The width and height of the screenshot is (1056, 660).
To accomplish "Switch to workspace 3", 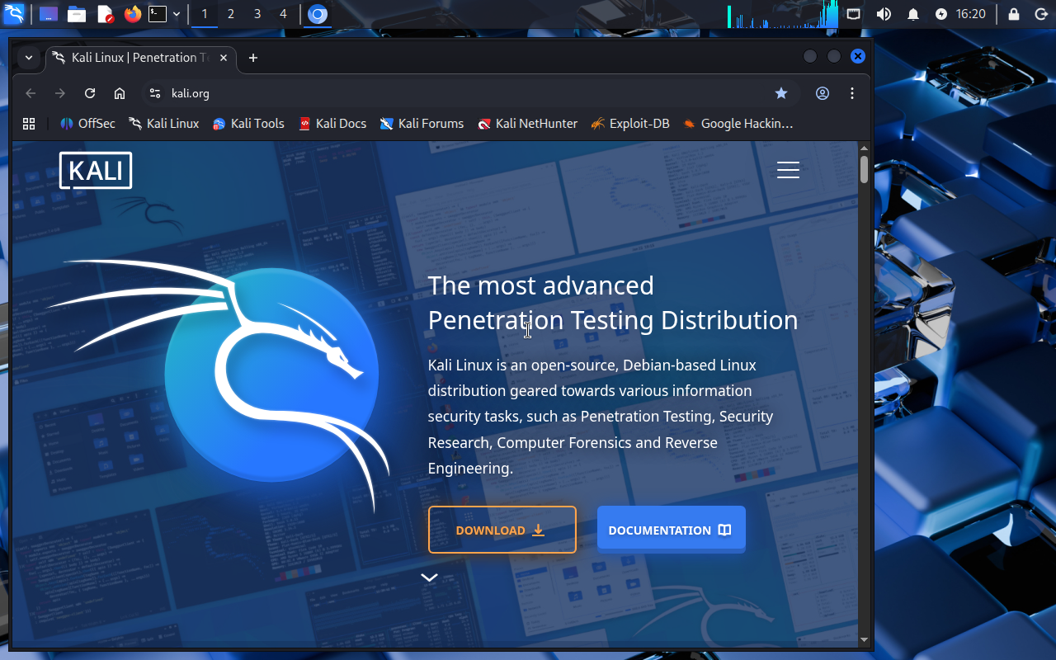I will pyautogui.click(x=257, y=14).
